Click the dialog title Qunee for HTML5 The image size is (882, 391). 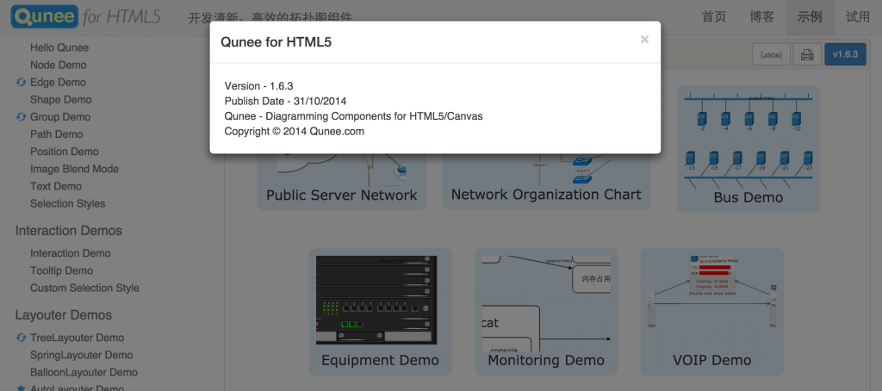[x=276, y=42]
